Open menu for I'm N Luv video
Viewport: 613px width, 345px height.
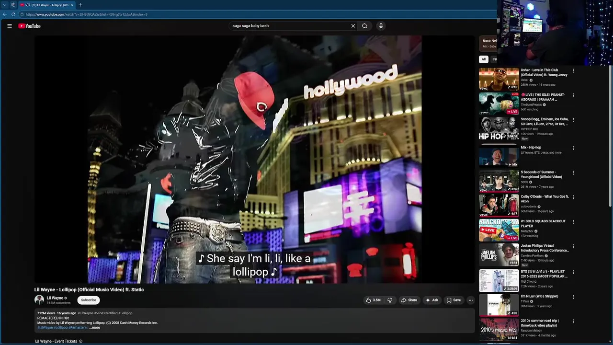click(x=573, y=297)
